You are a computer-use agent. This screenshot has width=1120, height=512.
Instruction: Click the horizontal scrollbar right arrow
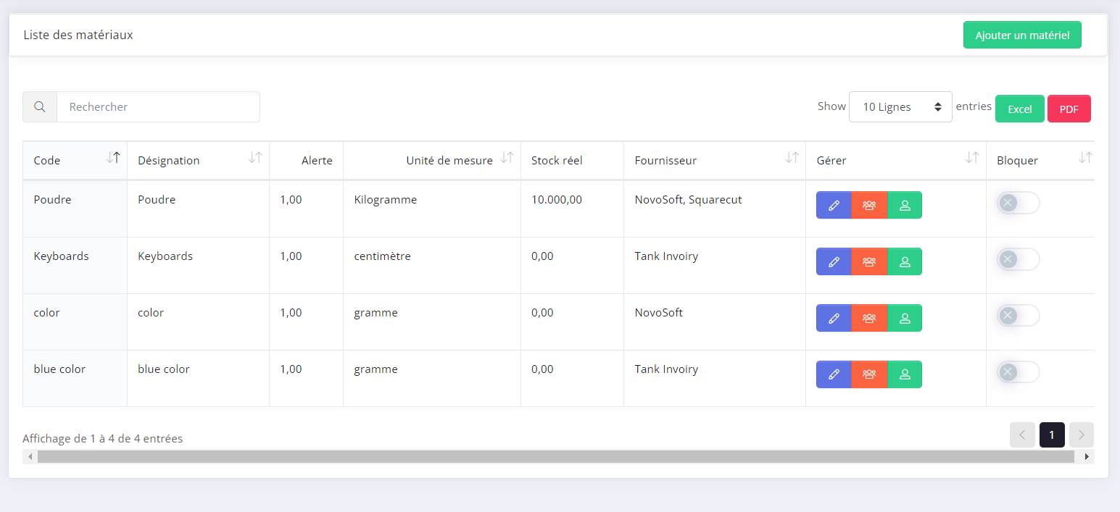click(1087, 457)
